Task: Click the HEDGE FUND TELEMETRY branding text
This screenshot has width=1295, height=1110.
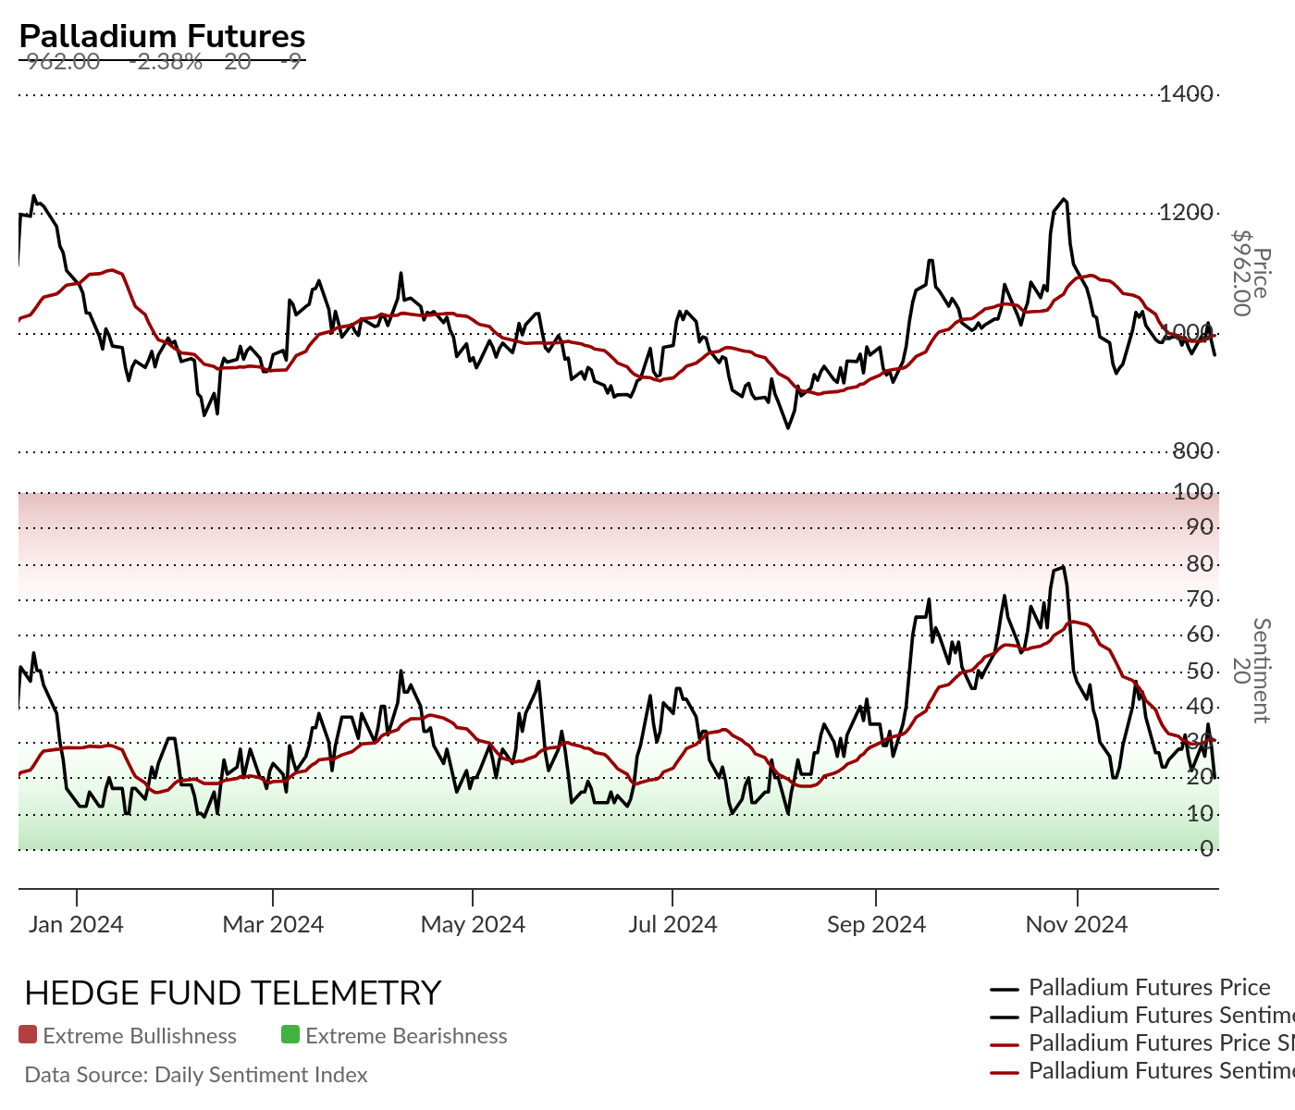Action: [x=233, y=993]
